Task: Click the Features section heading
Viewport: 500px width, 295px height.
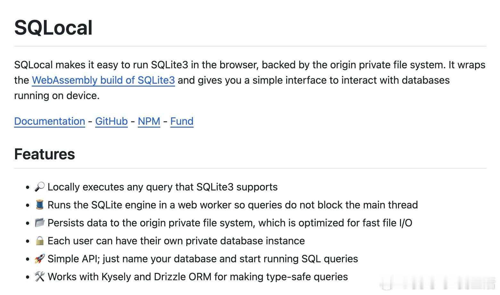Action: (45, 154)
